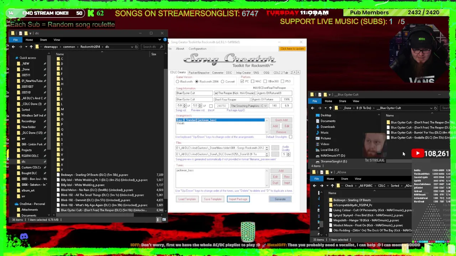Open the Recordings folder in Quick access

[x=28, y=121]
